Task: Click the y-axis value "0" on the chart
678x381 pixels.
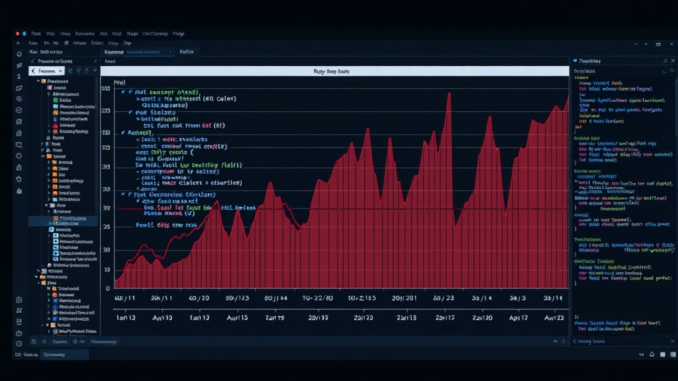Action: point(108,288)
